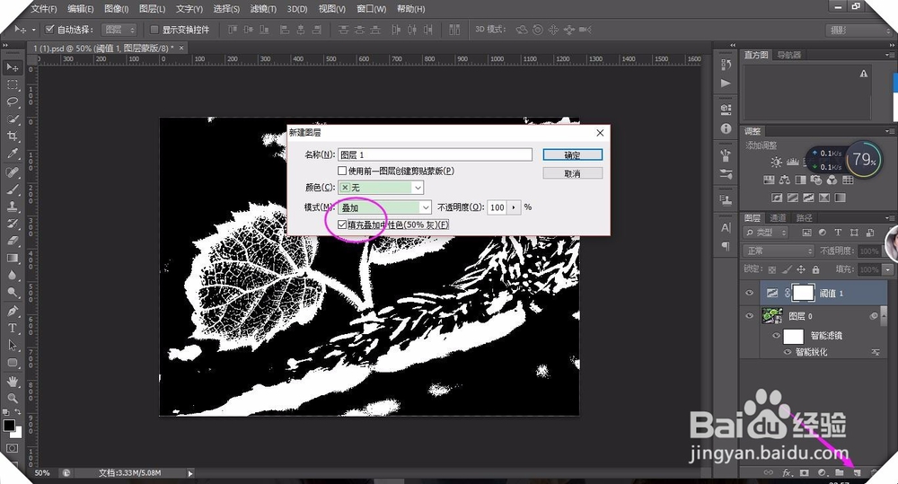Select the Eyedropper tool
The height and width of the screenshot is (484, 898).
[12, 154]
